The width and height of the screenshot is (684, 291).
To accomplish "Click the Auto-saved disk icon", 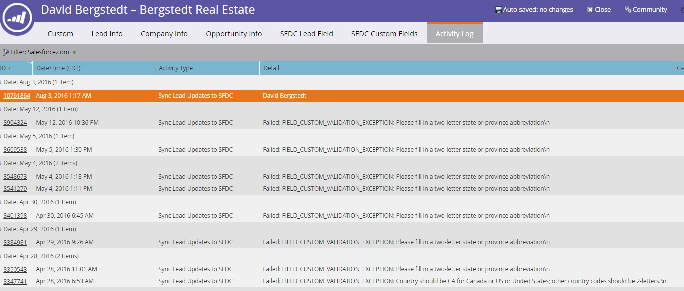I will (498, 10).
